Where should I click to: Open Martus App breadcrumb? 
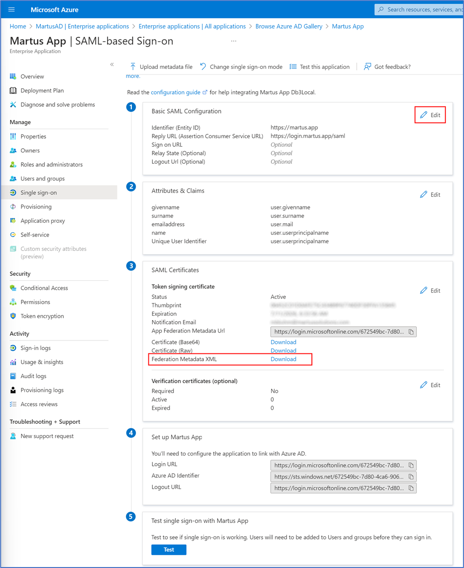347,27
